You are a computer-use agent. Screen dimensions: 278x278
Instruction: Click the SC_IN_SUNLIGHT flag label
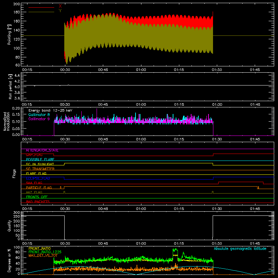pyautogui.click(x=40, y=164)
